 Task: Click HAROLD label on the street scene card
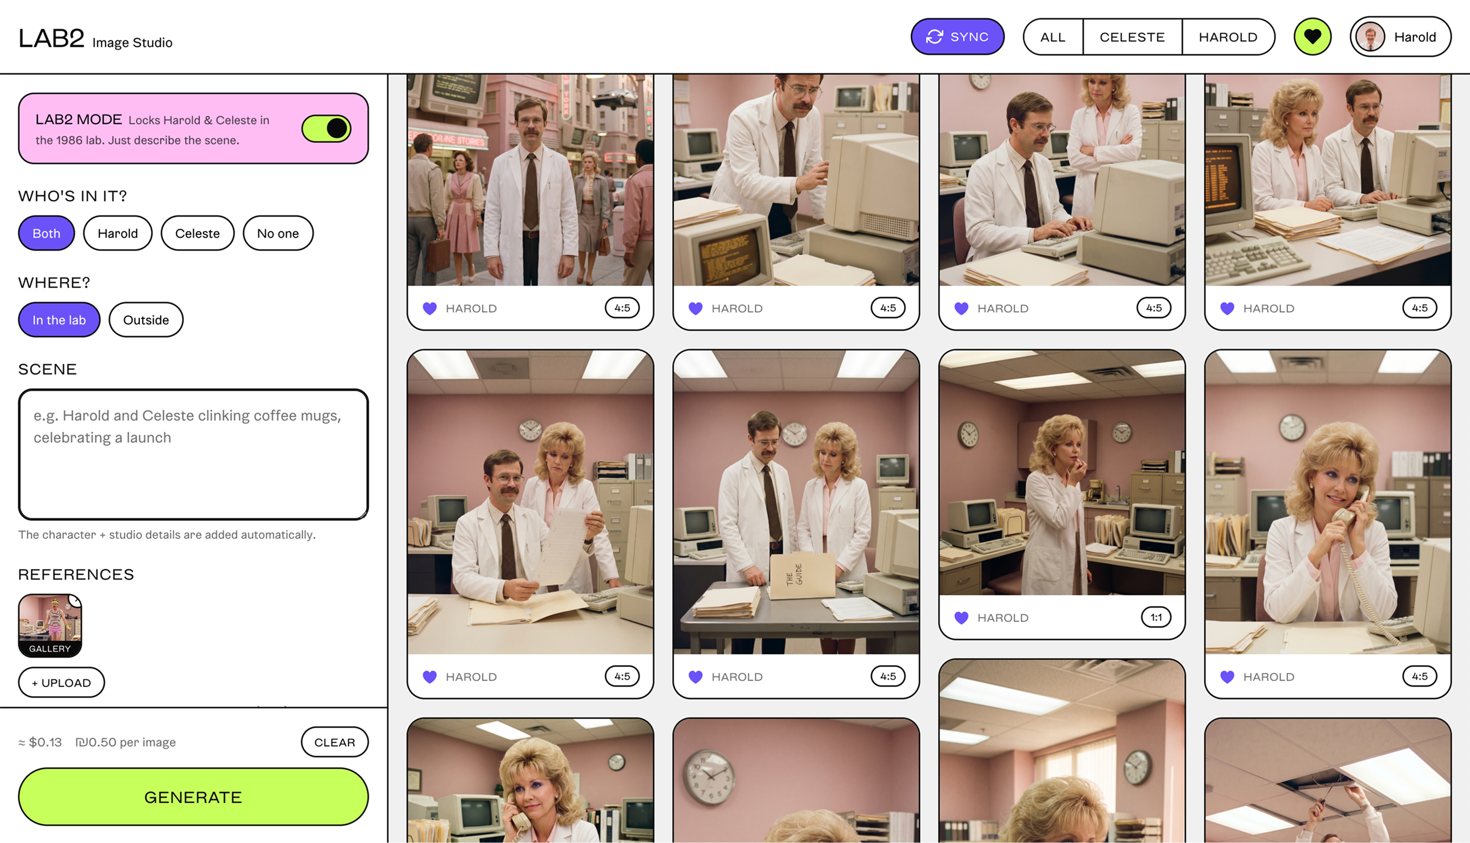coord(471,308)
